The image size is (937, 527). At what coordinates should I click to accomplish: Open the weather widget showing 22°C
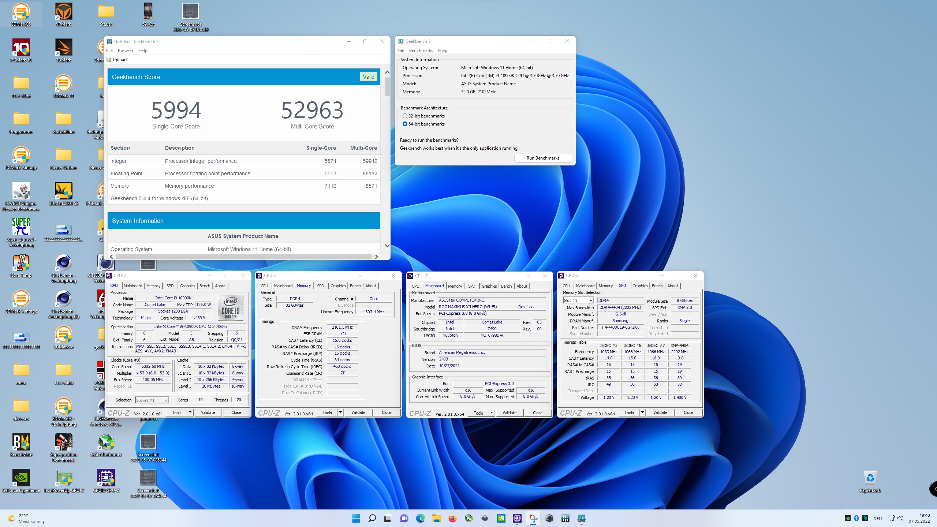coord(26,518)
